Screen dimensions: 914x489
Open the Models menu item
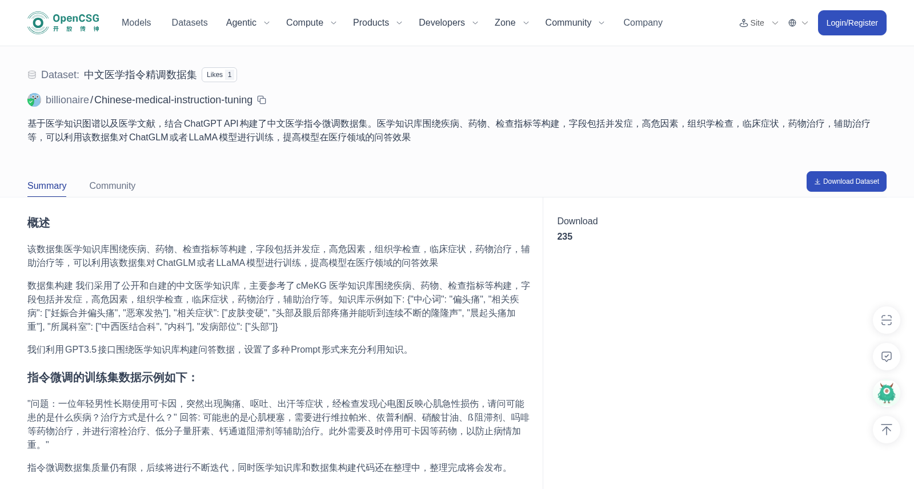(x=137, y=23)
